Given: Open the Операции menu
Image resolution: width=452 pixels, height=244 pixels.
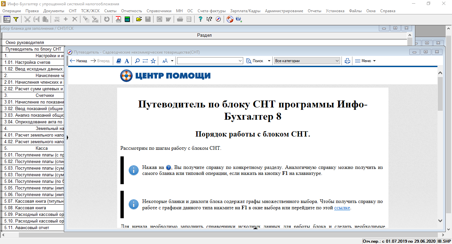Looking at the screenshot, I should [x=12, y=11].
